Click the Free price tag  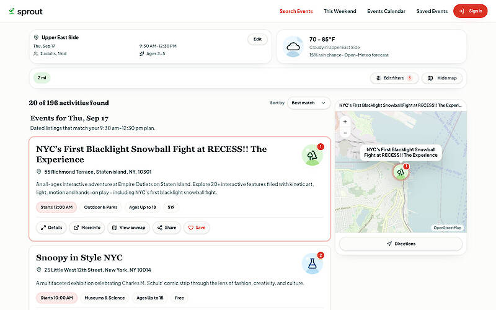[179, 298]
